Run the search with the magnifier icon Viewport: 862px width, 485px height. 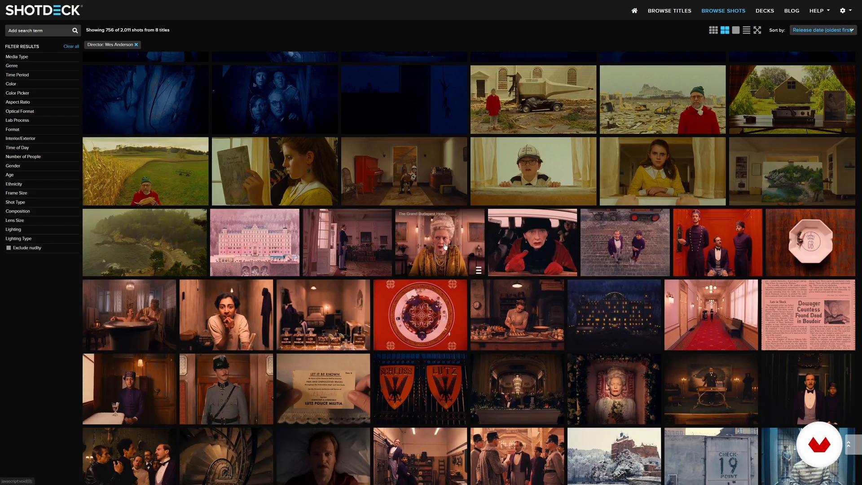pyautogui.click(x=75, y=31)
